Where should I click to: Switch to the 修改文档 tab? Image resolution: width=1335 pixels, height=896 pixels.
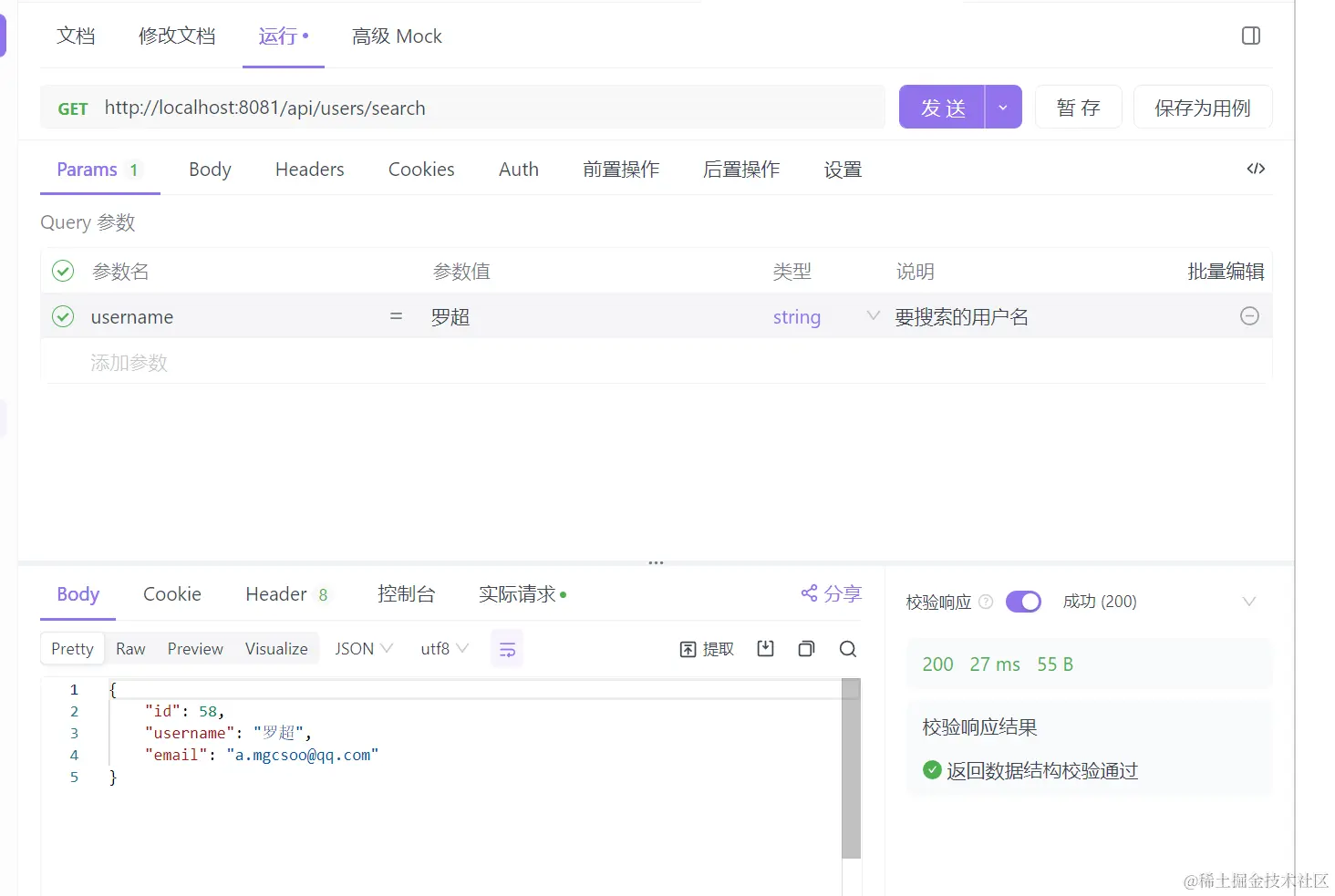(177, 36)
